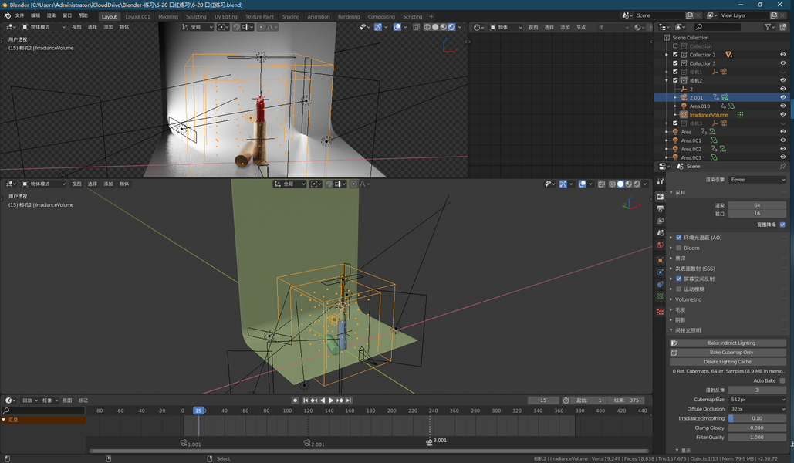Toggle use preview range clock icon
Viewport: 794px width, 463px height.
click(566, 400)
